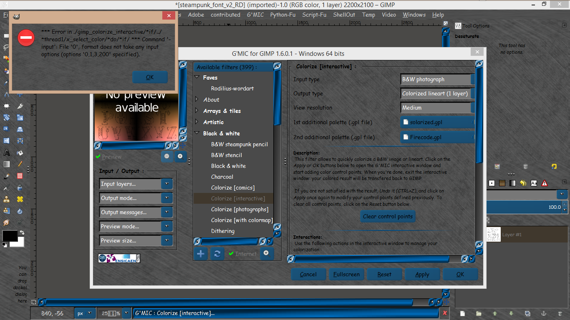
Task: Click the Fullscreen button
Action: [346, 274]
